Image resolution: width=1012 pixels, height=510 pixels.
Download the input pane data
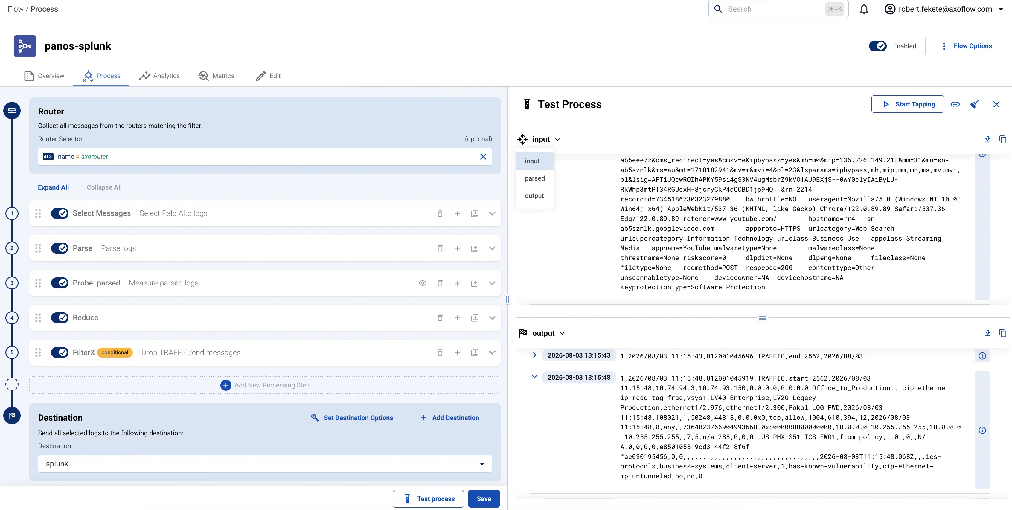(x=988, y=139)
